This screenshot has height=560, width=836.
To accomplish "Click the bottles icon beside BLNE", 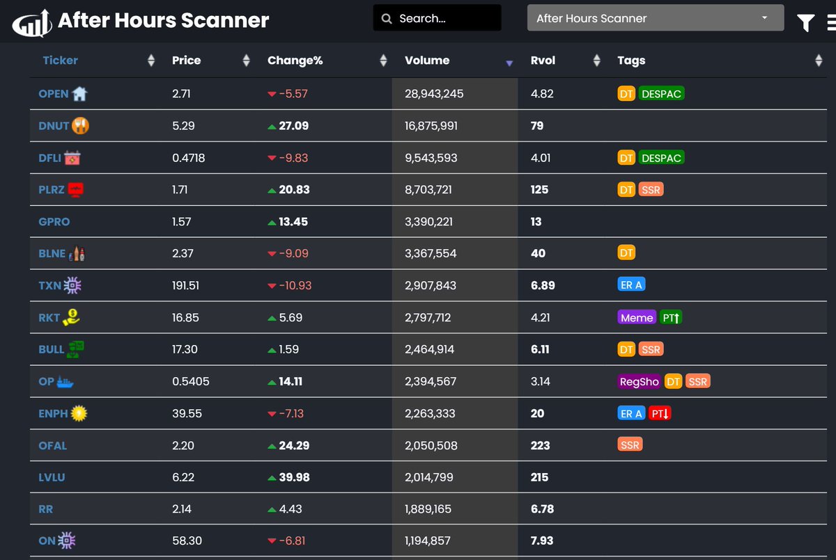I will tap(77, 253).
